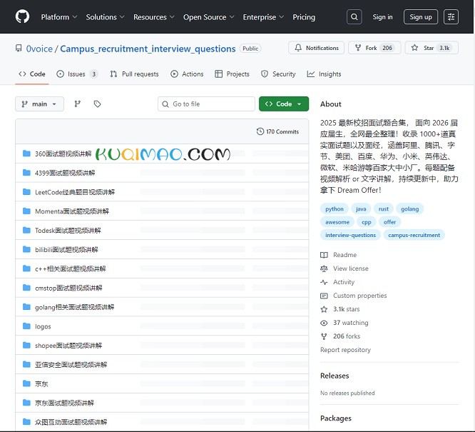Open the appearance settings icon next to Sign up
The image size is (475, 432).
coord(451,17)
